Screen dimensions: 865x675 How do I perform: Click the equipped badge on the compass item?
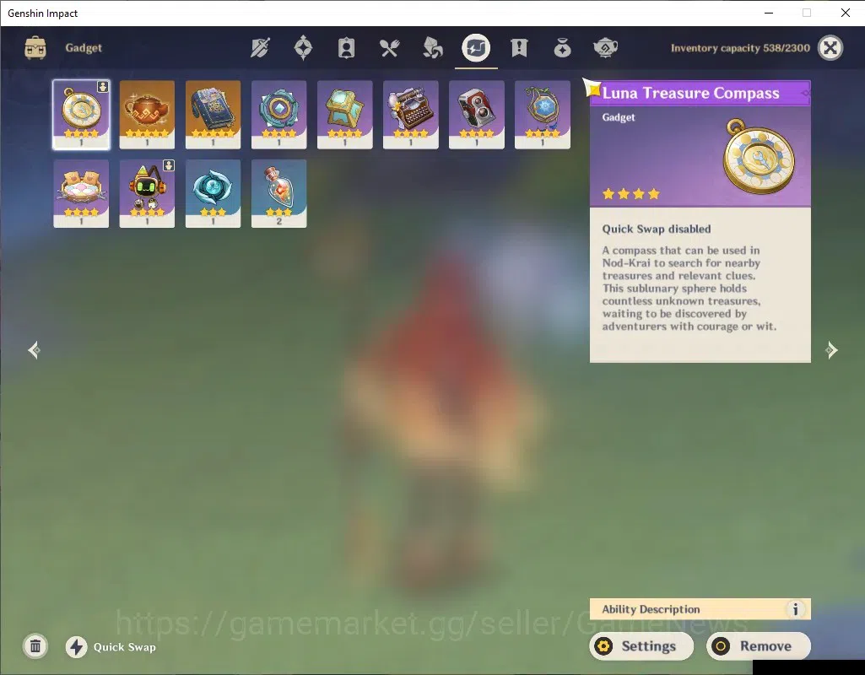coord(103,87)
